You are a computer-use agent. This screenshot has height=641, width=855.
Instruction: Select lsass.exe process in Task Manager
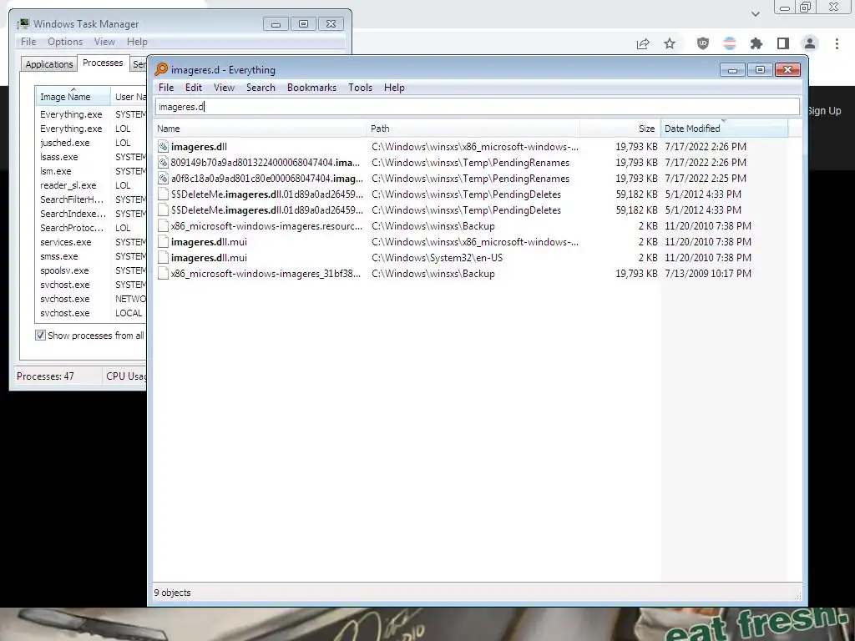(59, 157)
